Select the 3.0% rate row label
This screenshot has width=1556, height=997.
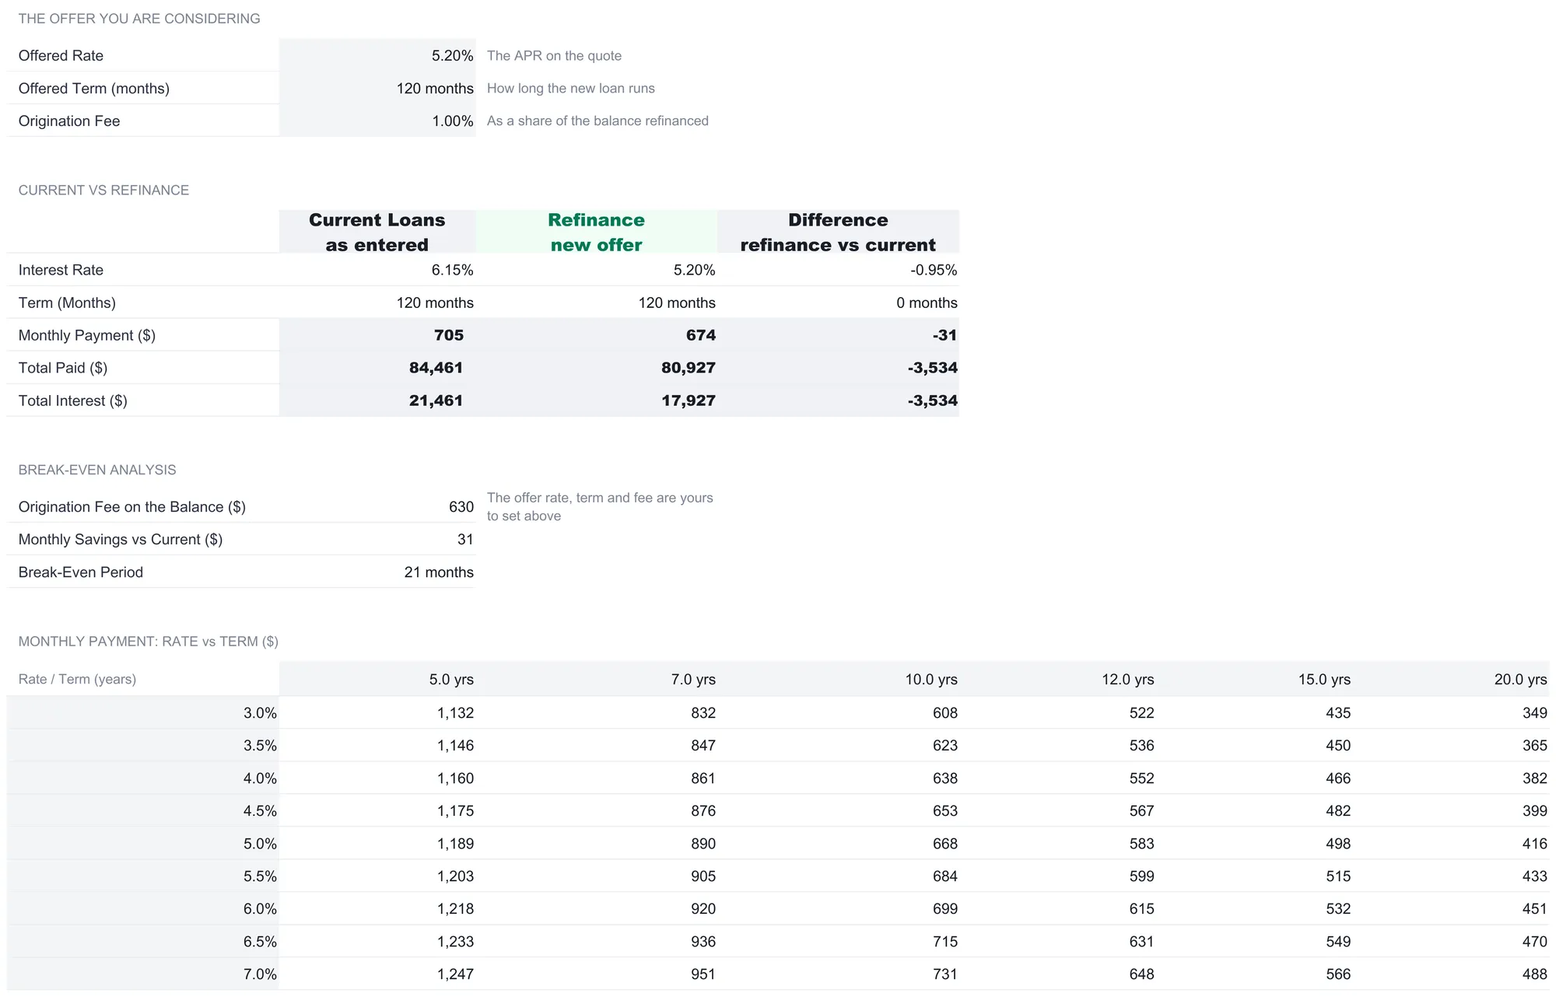coord(143,712)
